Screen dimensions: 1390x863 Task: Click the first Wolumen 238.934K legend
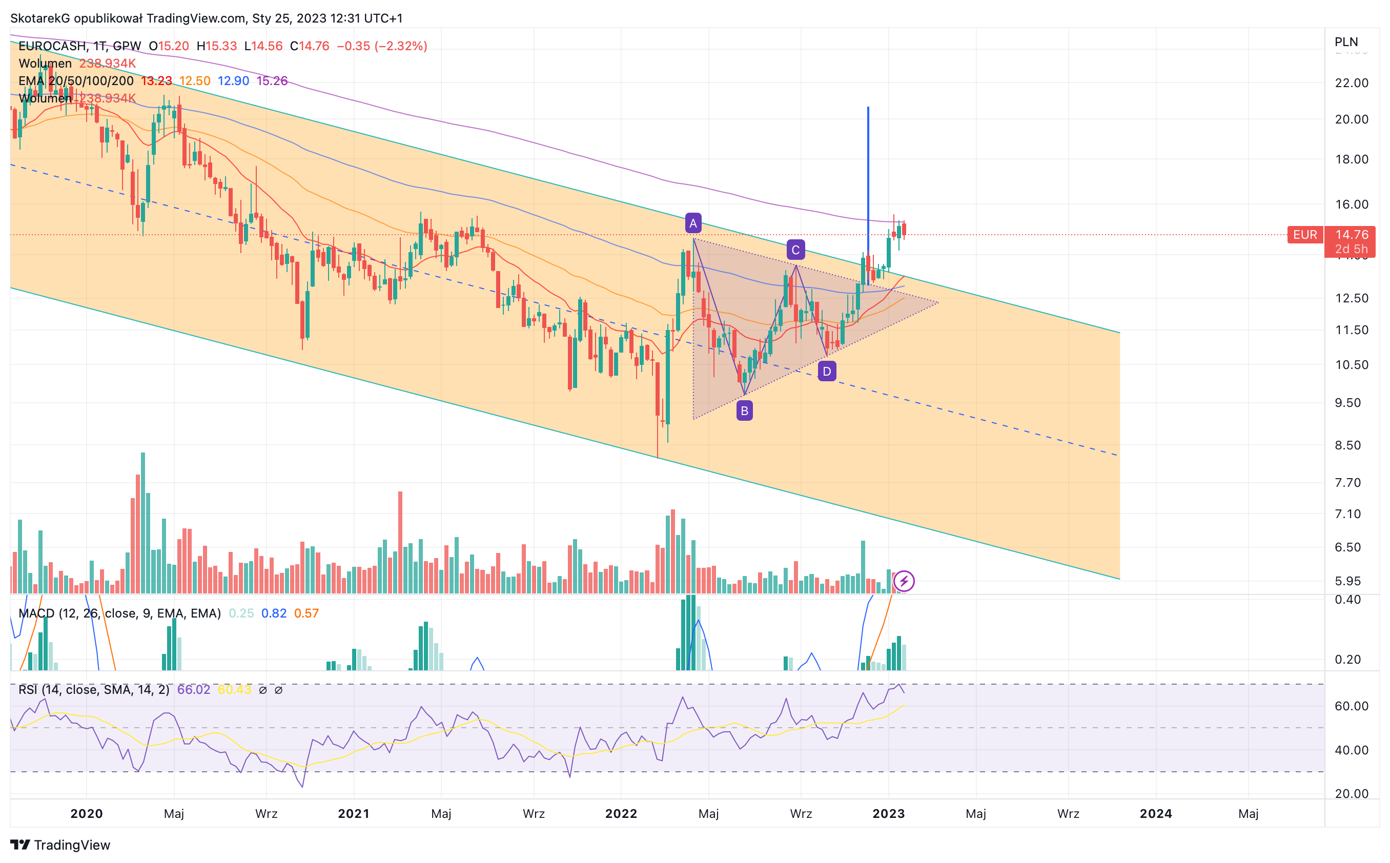77,64
